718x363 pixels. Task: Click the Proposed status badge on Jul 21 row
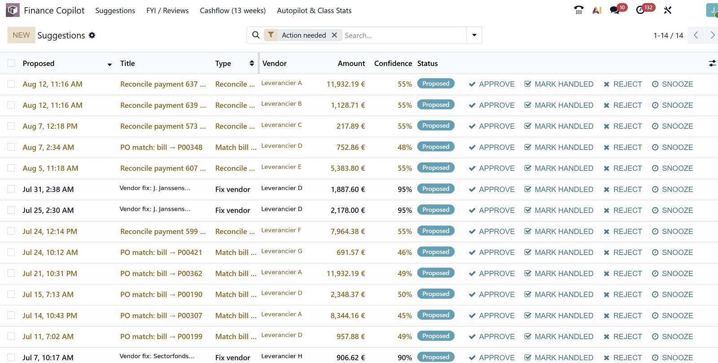[436, 273]
